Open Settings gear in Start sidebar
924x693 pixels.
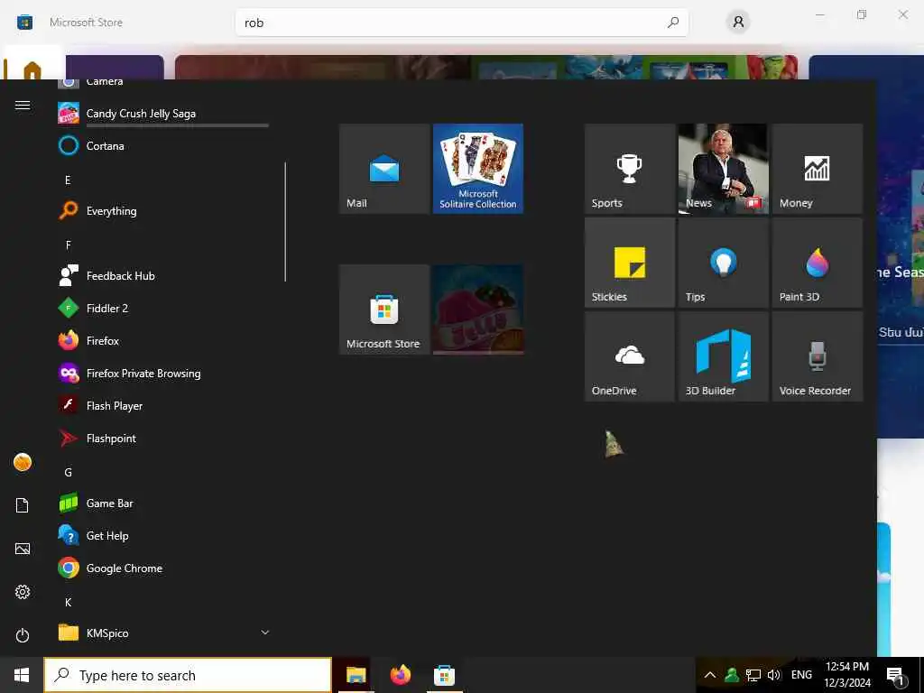23,592
